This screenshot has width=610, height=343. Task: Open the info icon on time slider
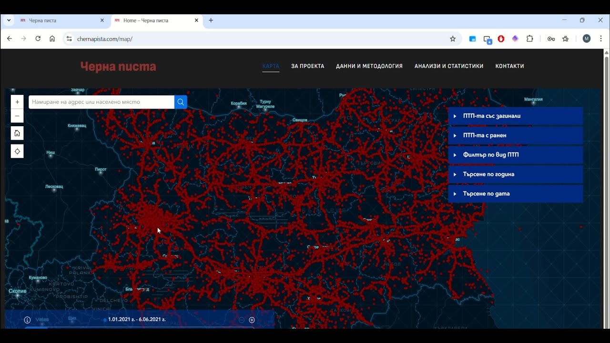point(27,320)
